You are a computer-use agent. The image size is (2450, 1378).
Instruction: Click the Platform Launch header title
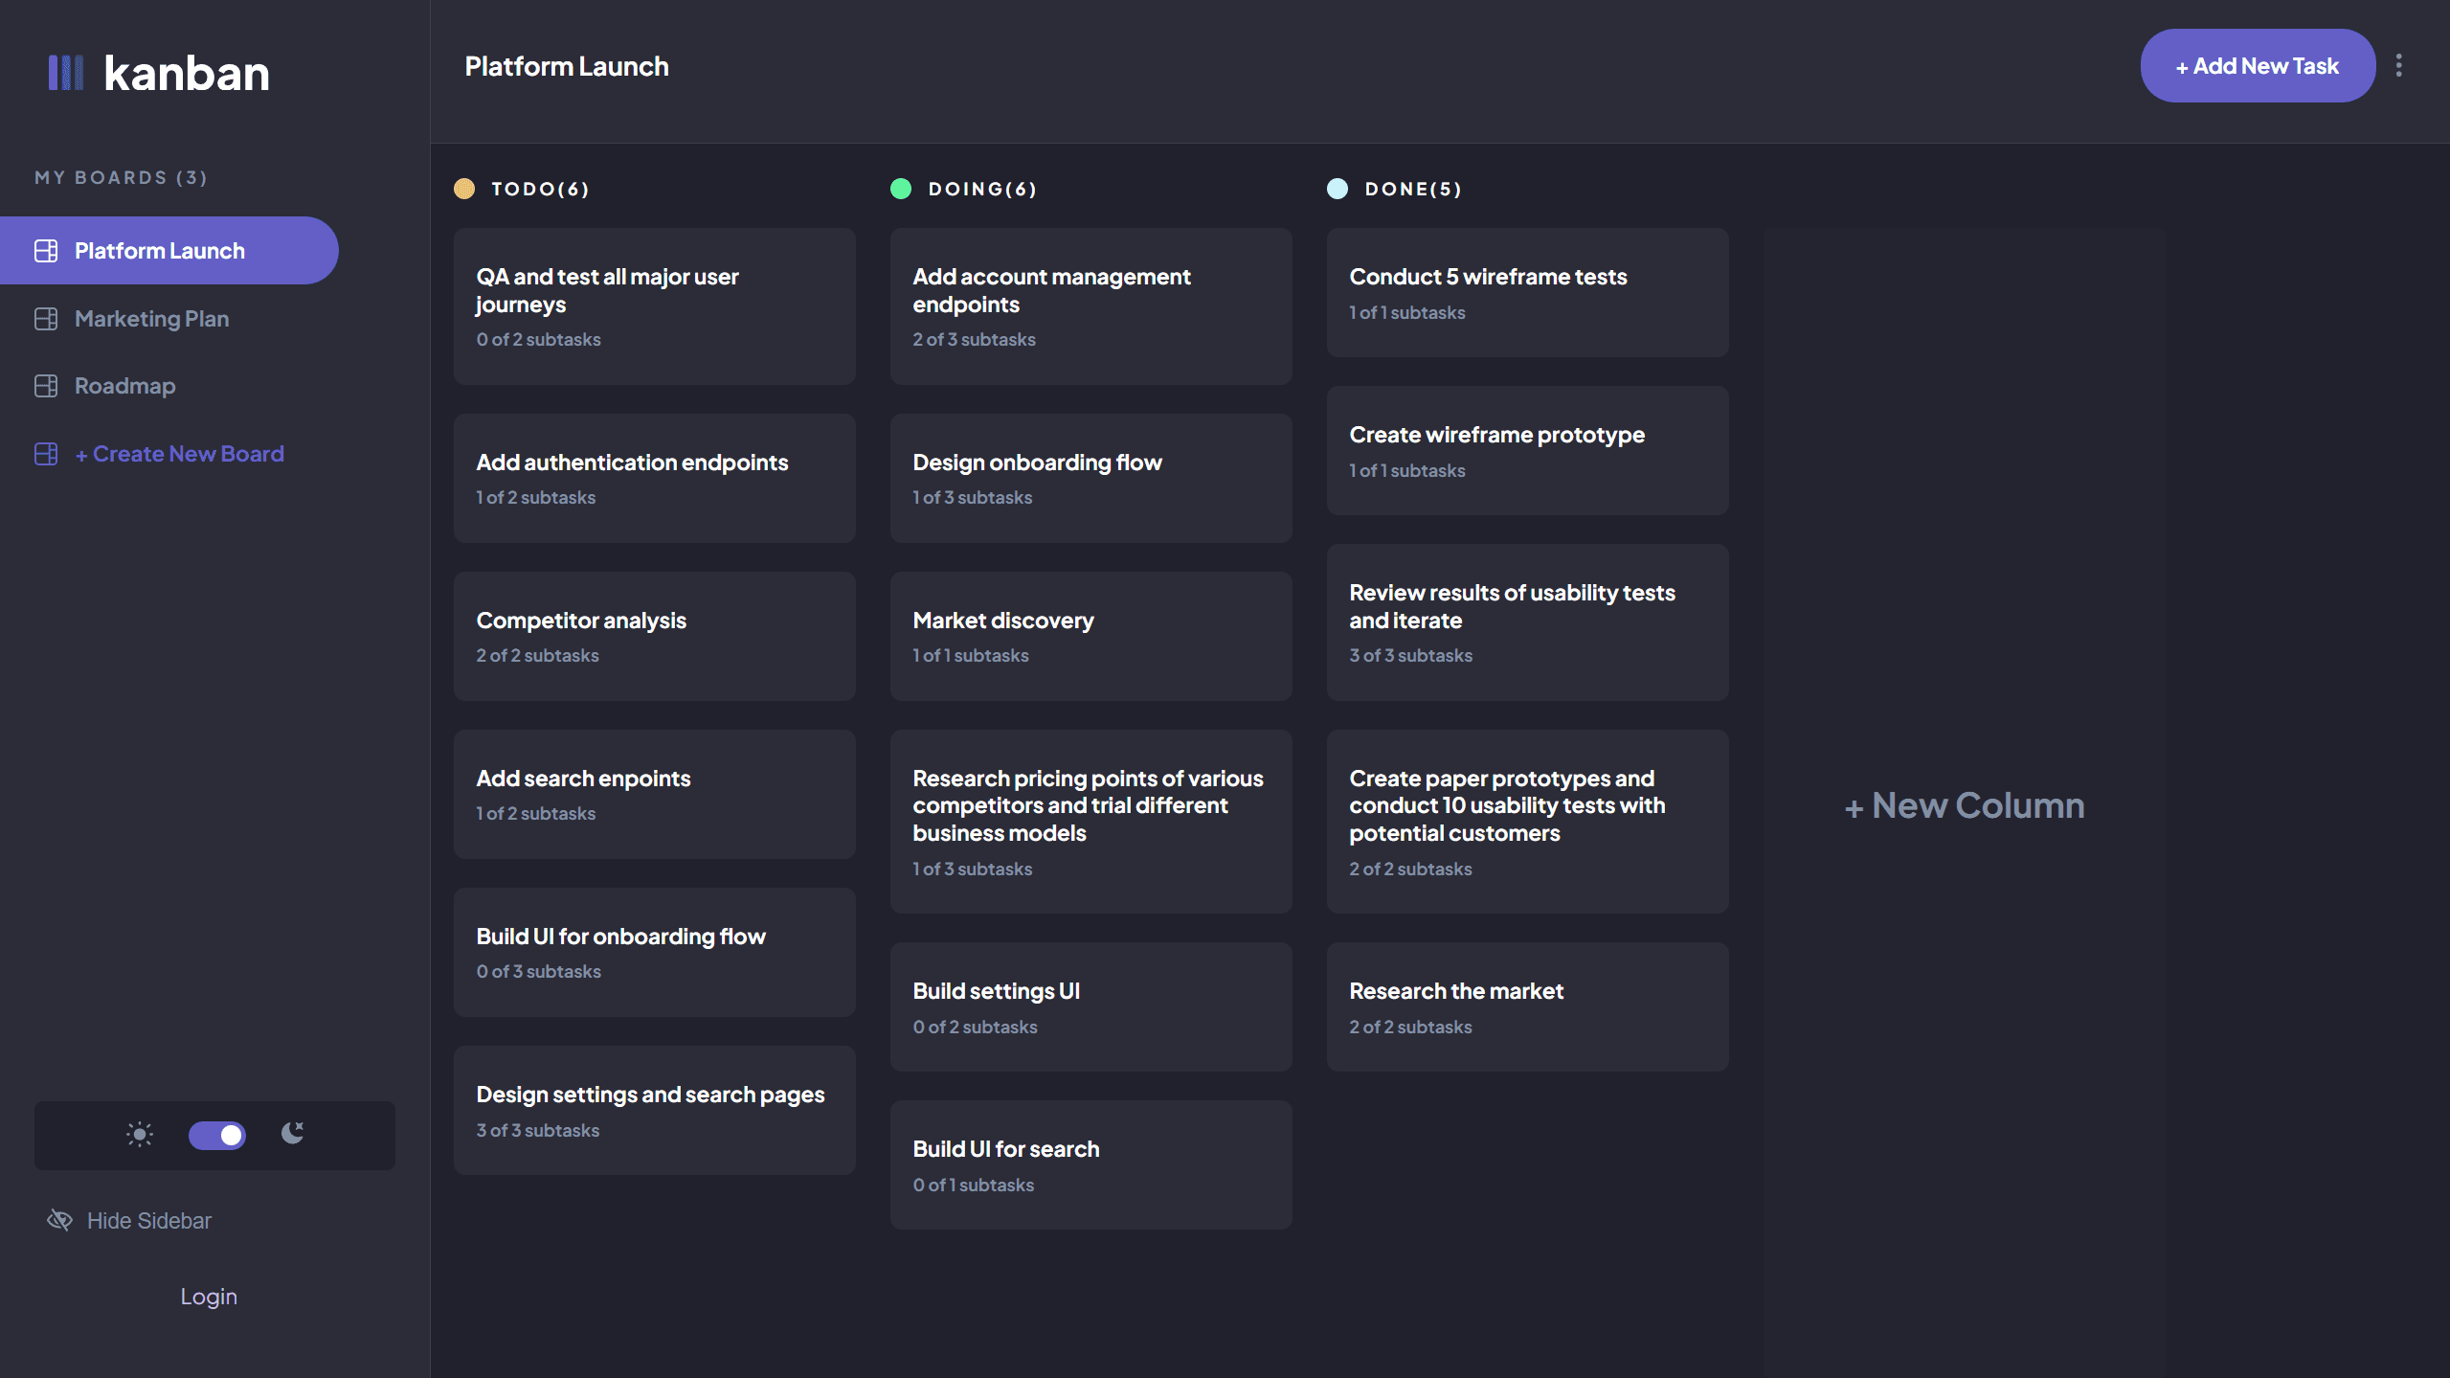(x=567, y=66)
